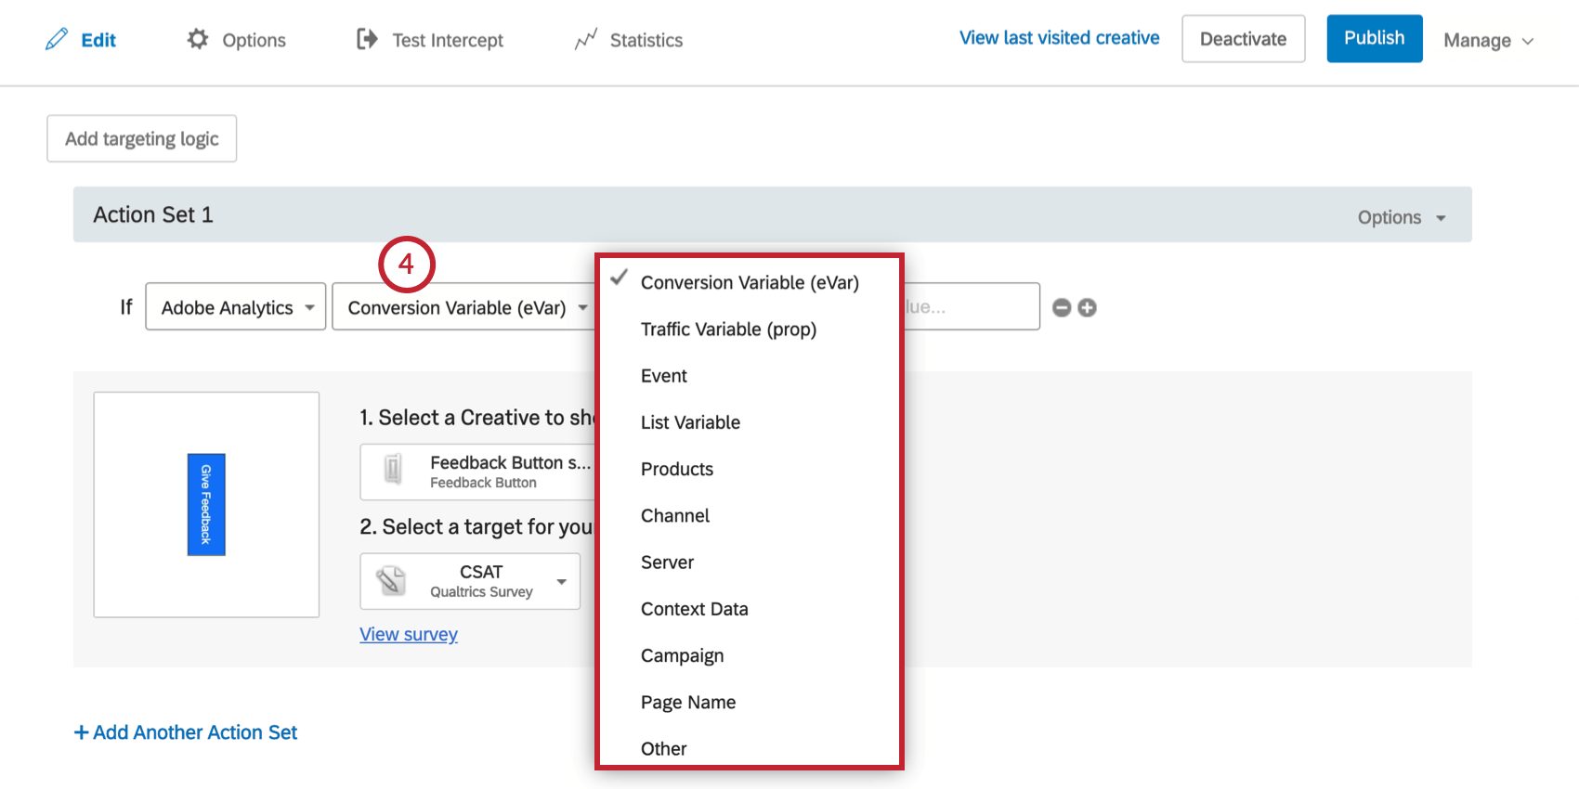Click the Feedback Button creative icon
This screenshot has height=789, width=1579.
coord(393,471)
